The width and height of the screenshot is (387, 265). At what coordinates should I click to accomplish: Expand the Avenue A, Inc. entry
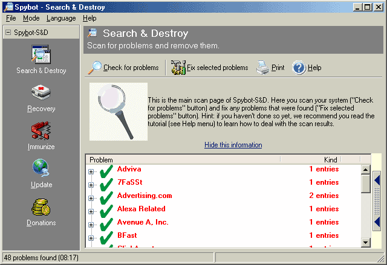tap(92, 223)
